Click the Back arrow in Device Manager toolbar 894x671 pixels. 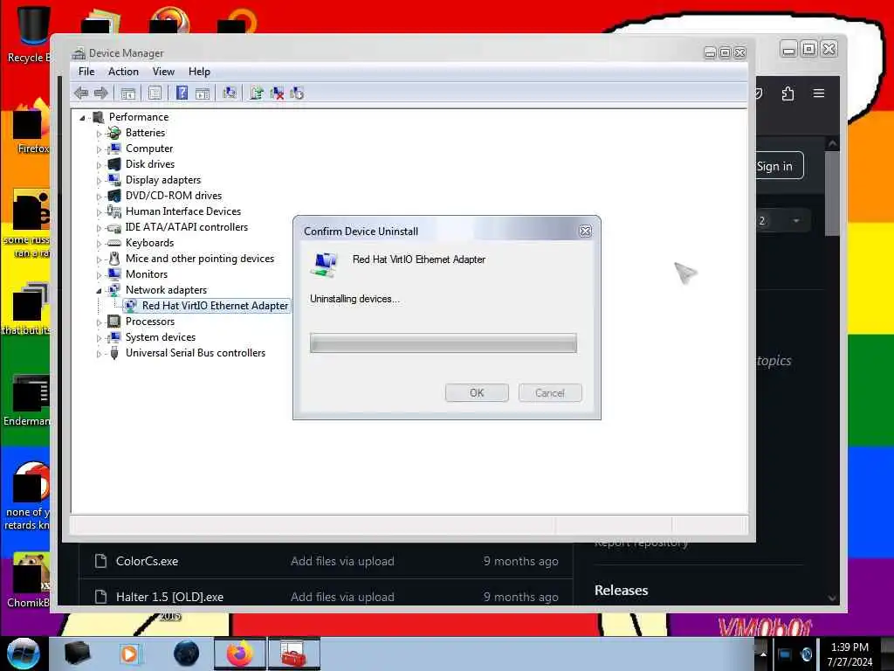(x=81, y=93)
